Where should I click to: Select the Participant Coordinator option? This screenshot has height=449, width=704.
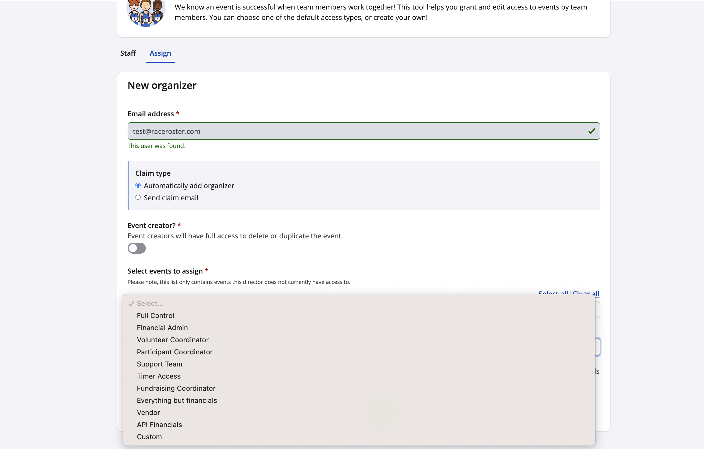coord(174,352)
